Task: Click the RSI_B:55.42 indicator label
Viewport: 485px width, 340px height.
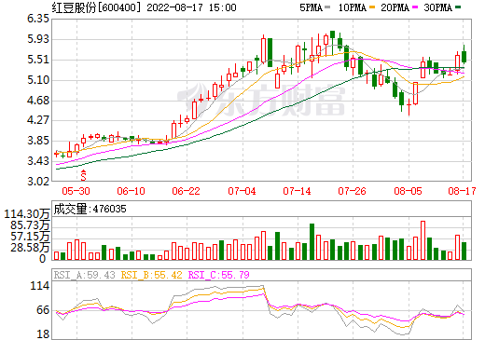Action: pyautogui.click(x=151, y=275)
